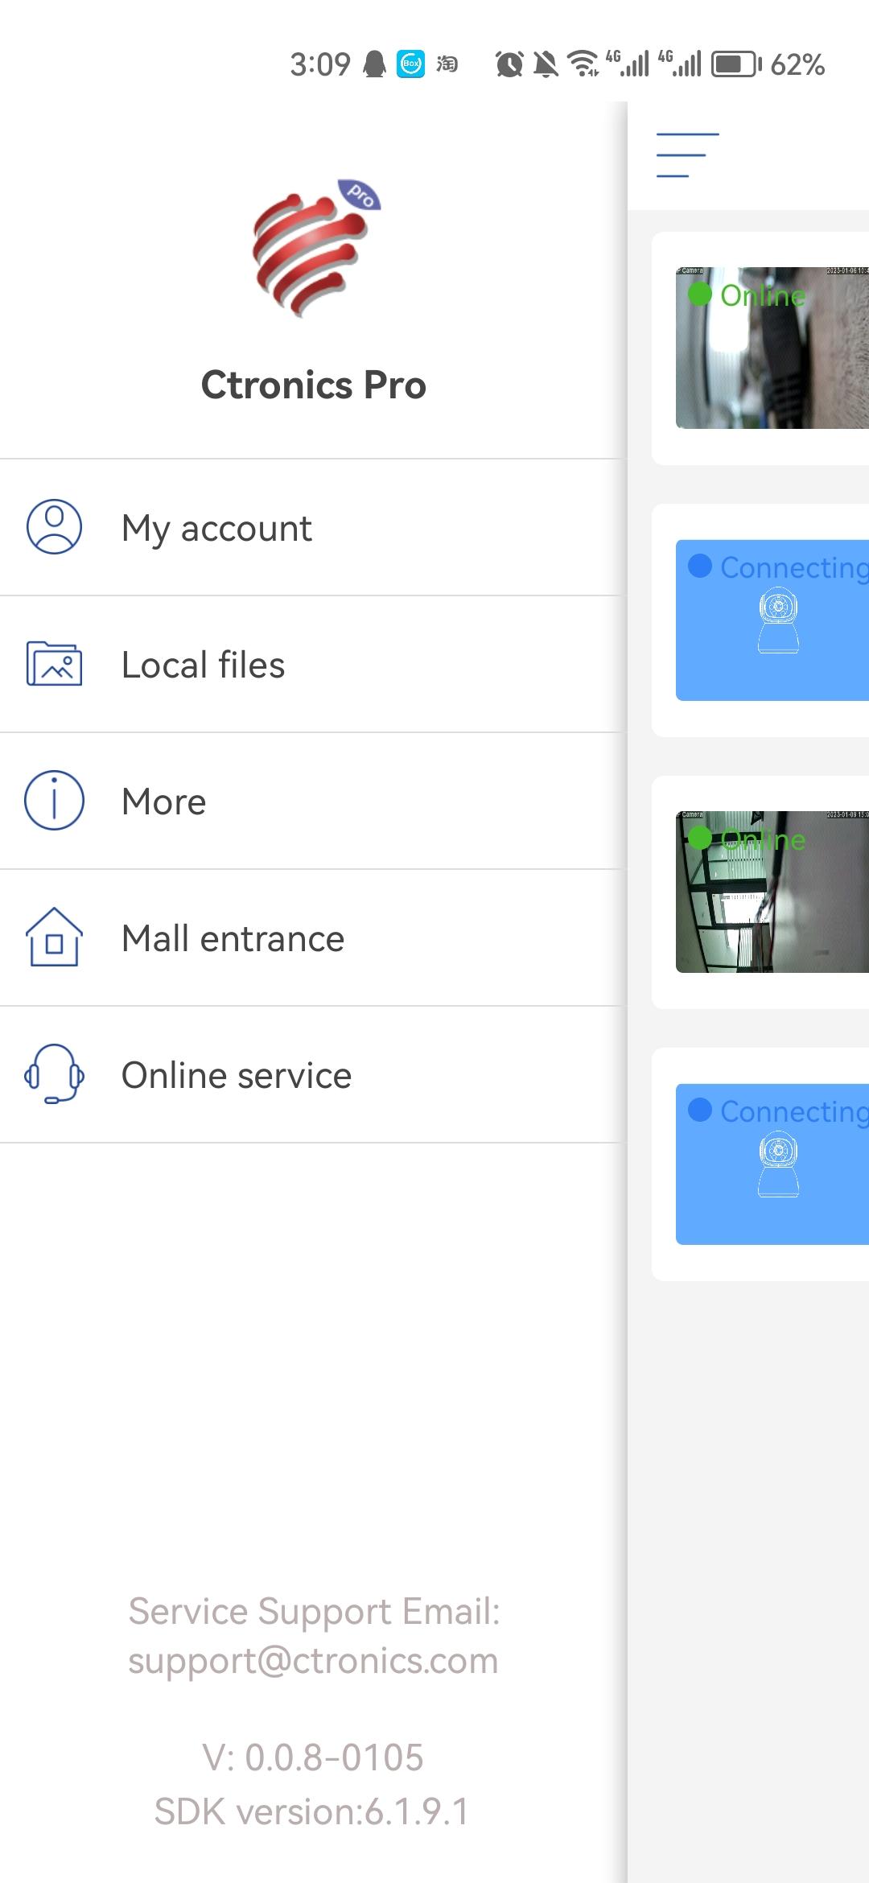Tap the Local files folder icon

coord(54,664)
